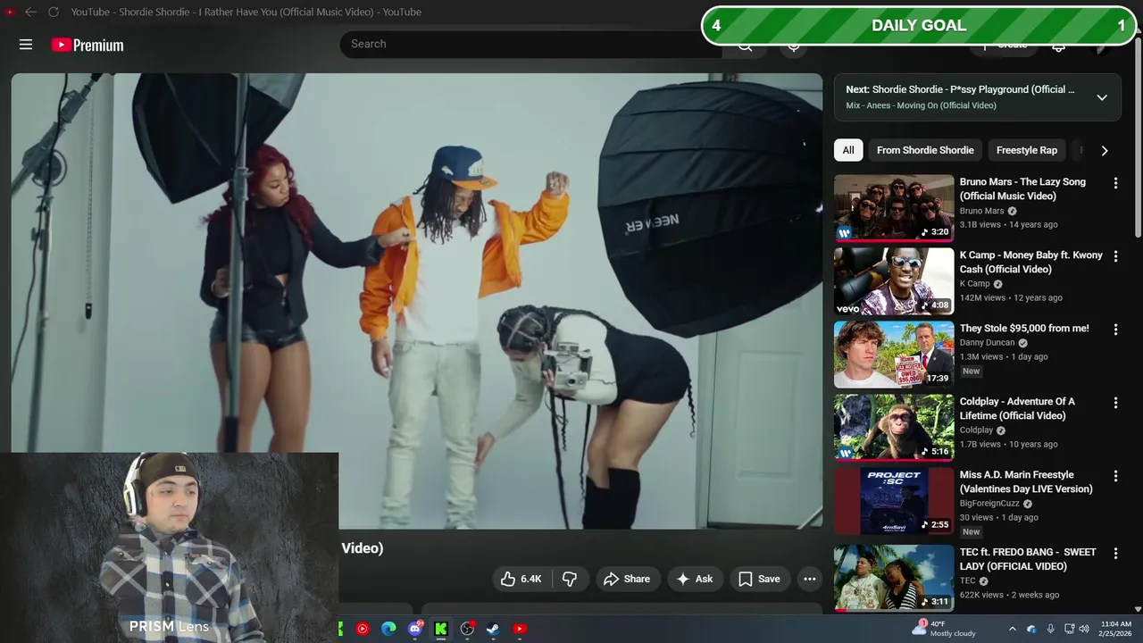
Task: Open options menu for TEC Sweet Lady video
Action: coord(1115,553)
